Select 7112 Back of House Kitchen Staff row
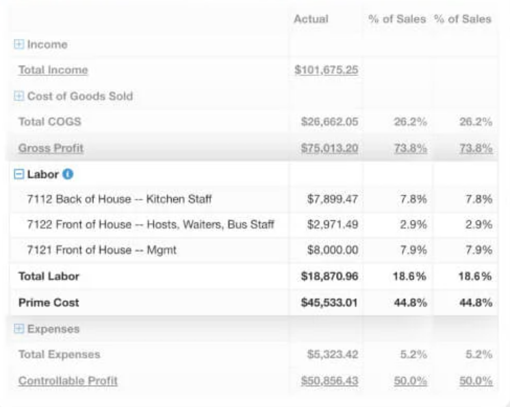 pyautogui.click(x=119, y=199)
